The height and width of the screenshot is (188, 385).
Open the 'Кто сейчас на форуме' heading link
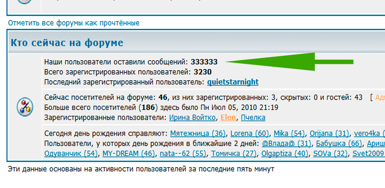pyautogui.click(x=67, y=42)
